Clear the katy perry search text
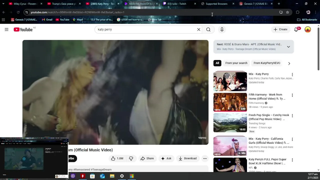Screen dimensions: 320x180 199,29
